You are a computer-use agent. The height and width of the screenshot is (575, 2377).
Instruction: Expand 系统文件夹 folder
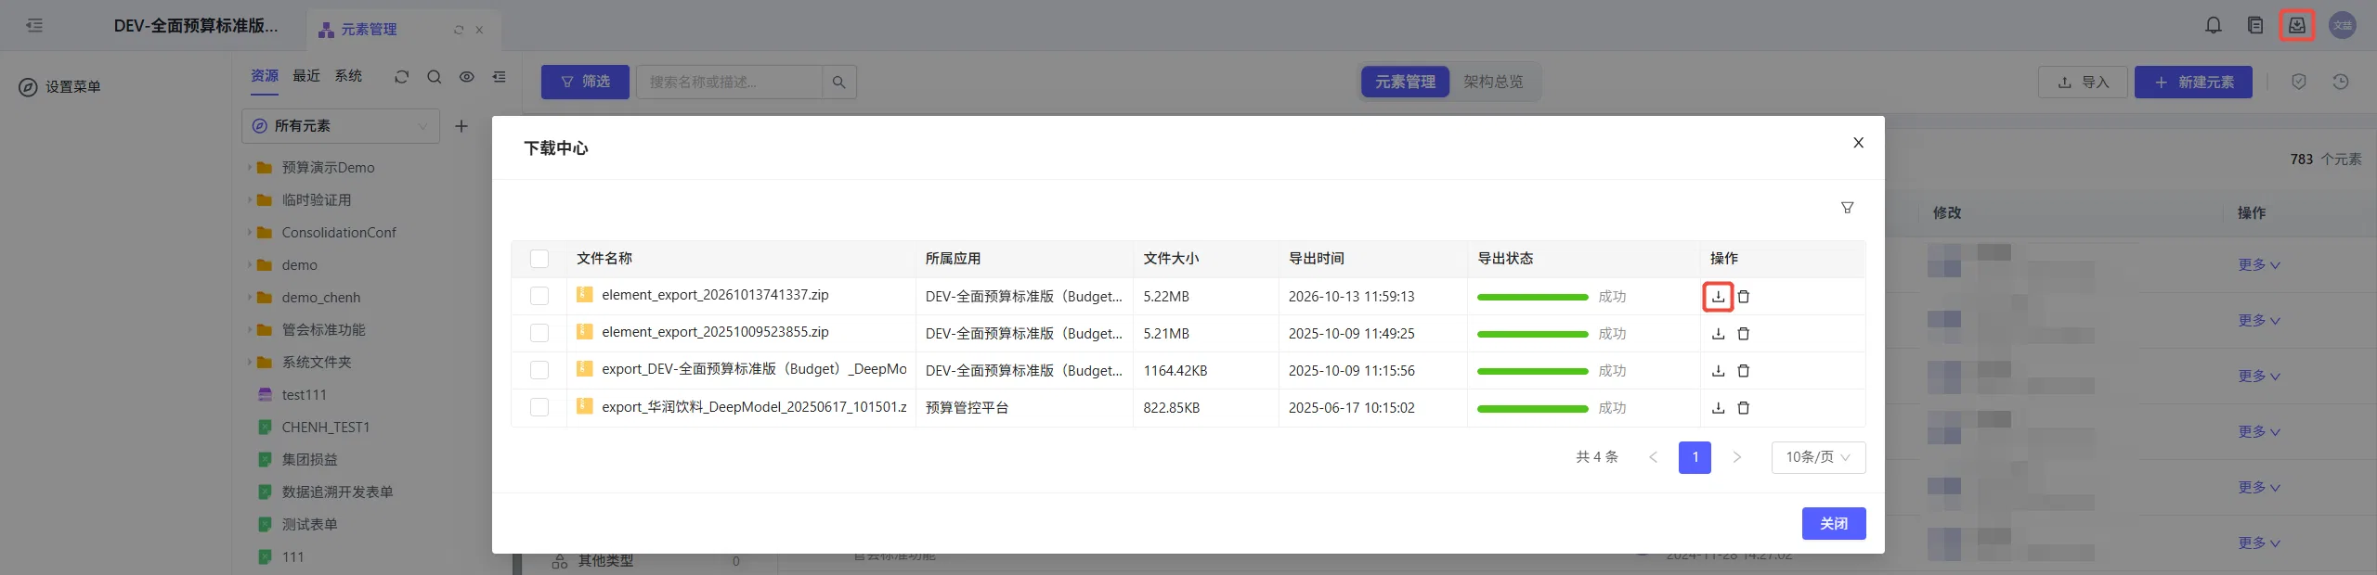250,363
